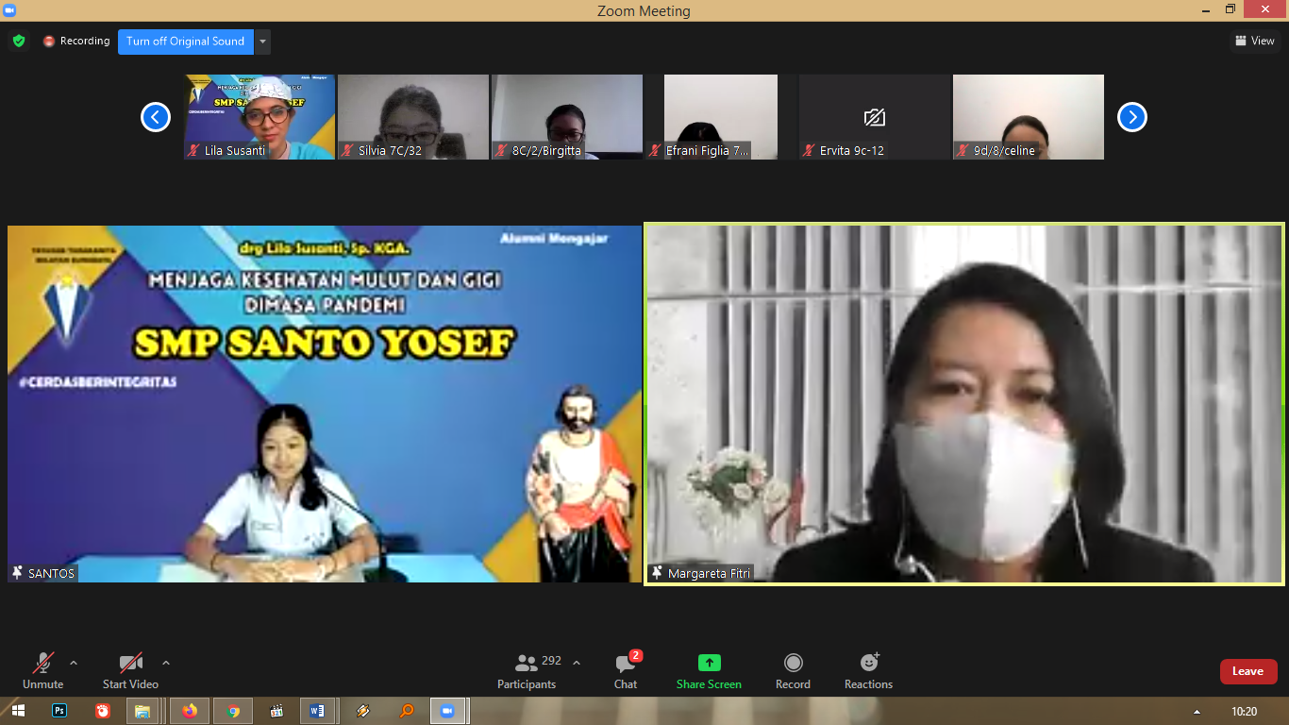Show hidden system tray icons

(x=1197, y=711)
